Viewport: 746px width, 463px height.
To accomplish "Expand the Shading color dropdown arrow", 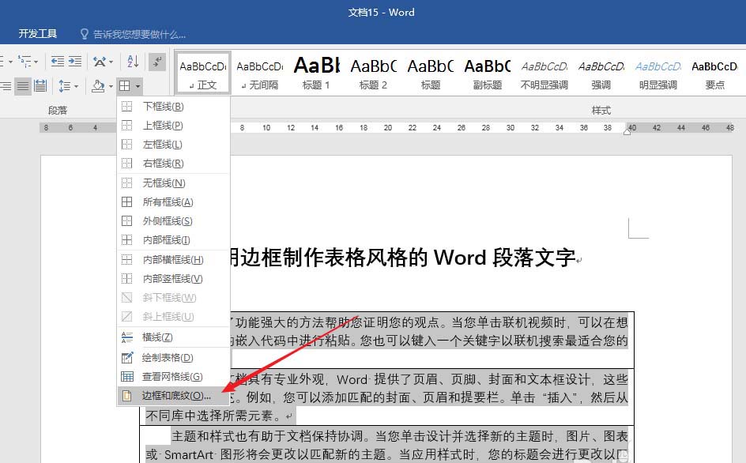I will pyautogui.click(x=110, y=85).
